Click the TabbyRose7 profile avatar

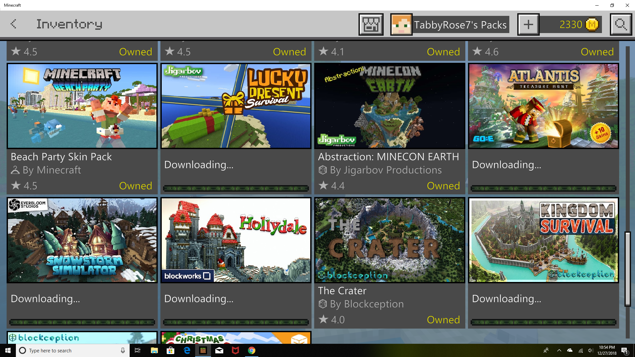[x=401, y=24]
